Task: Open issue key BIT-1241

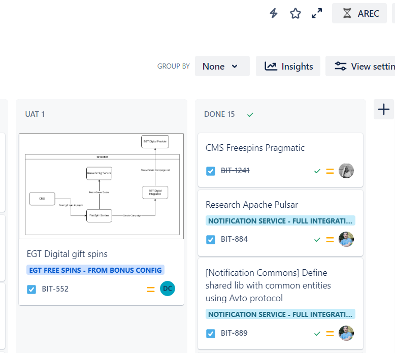Action: [235, 171]
